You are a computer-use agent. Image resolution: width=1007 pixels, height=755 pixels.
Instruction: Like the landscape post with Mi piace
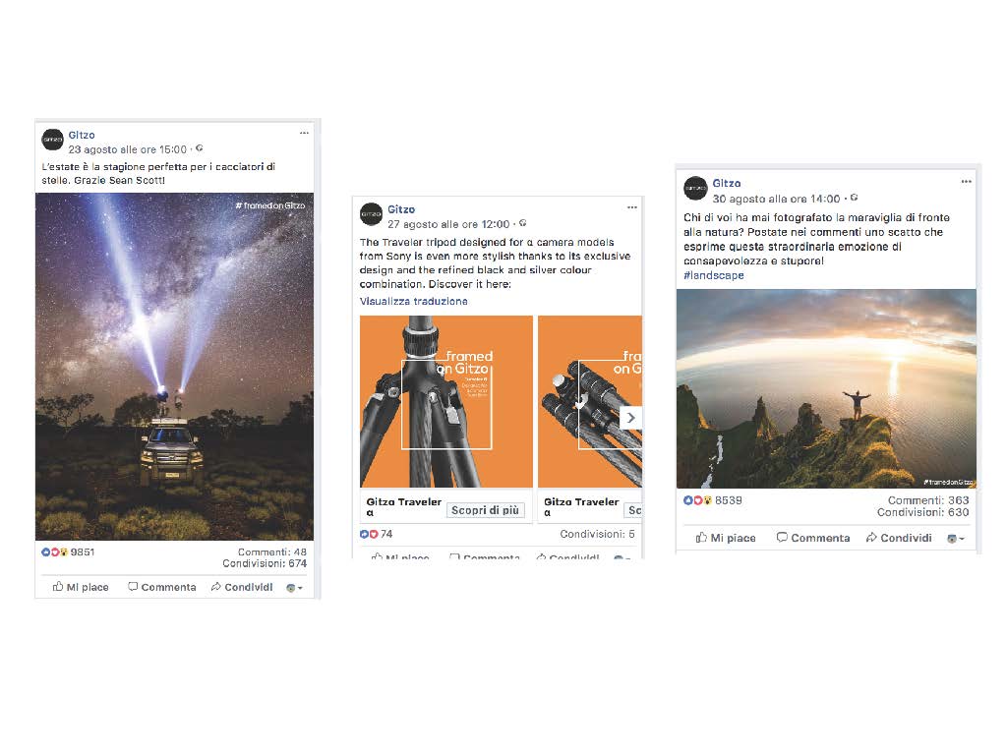click(x=726, y=538)
